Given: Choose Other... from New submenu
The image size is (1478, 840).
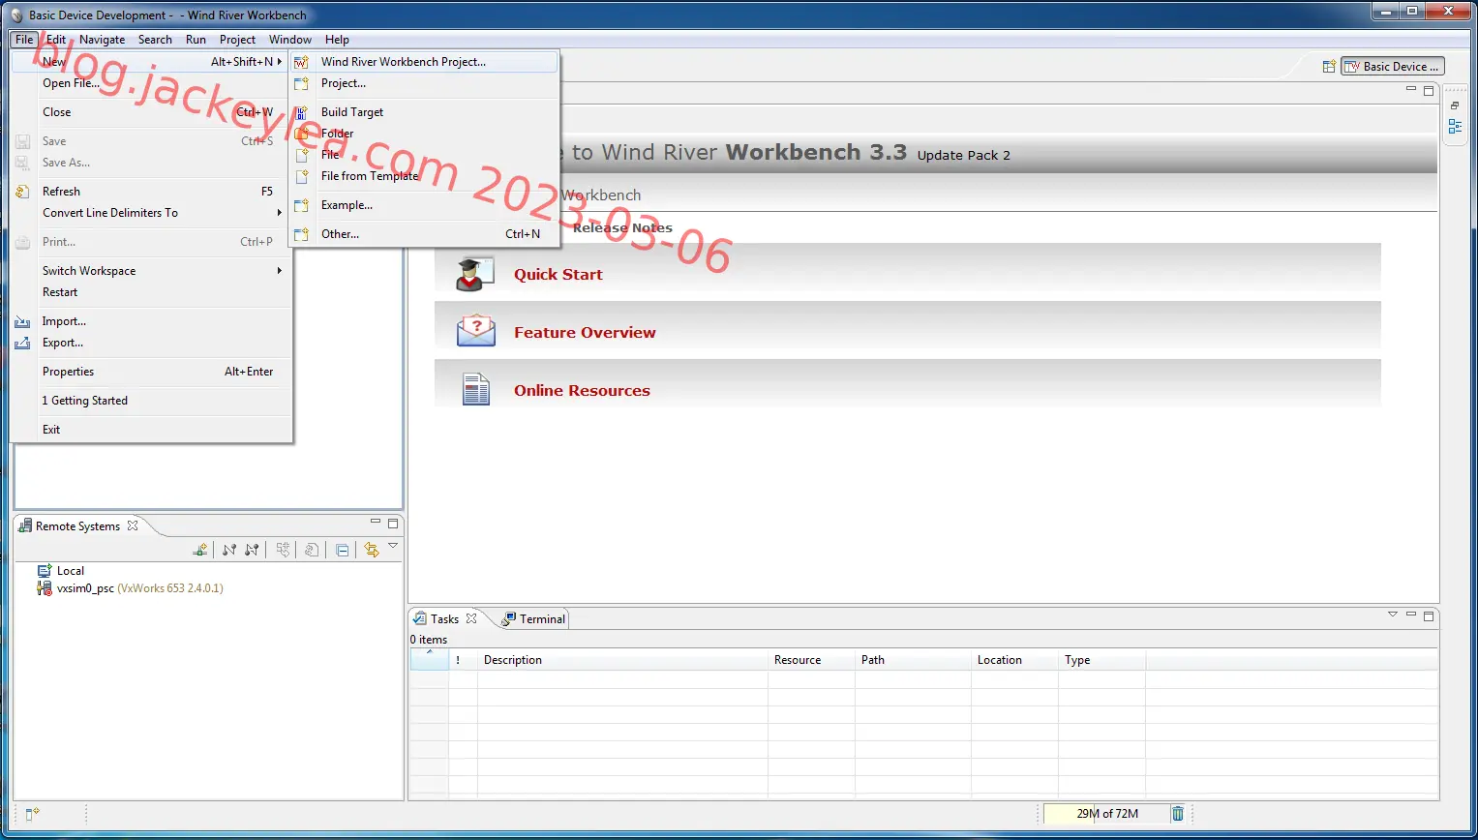Looking at the screenshot, I should [x=425, y=234].
